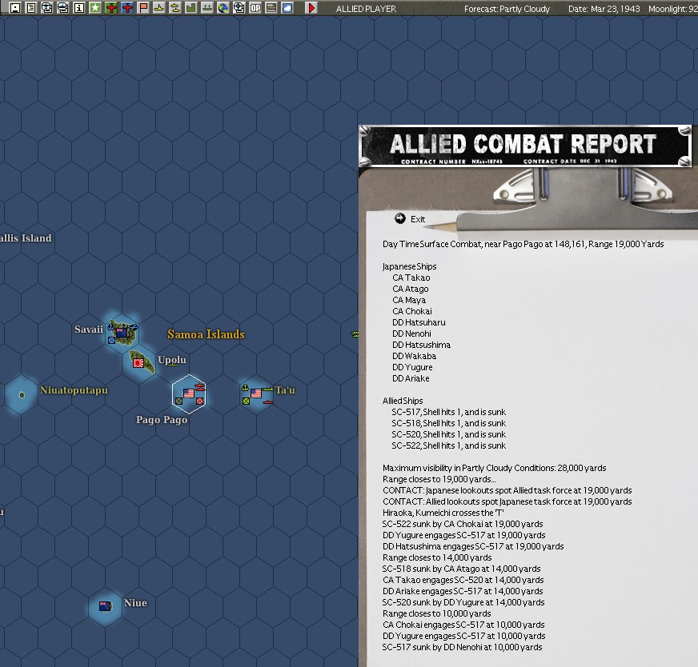The height and width of the screenshot is (667, 698).
Task: Click 'SC-522, Shell hits 1, and is sunk'
Action: pos(449,445)
